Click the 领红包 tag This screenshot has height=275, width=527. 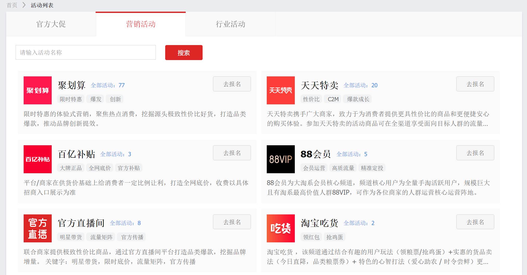pos(311,237)
